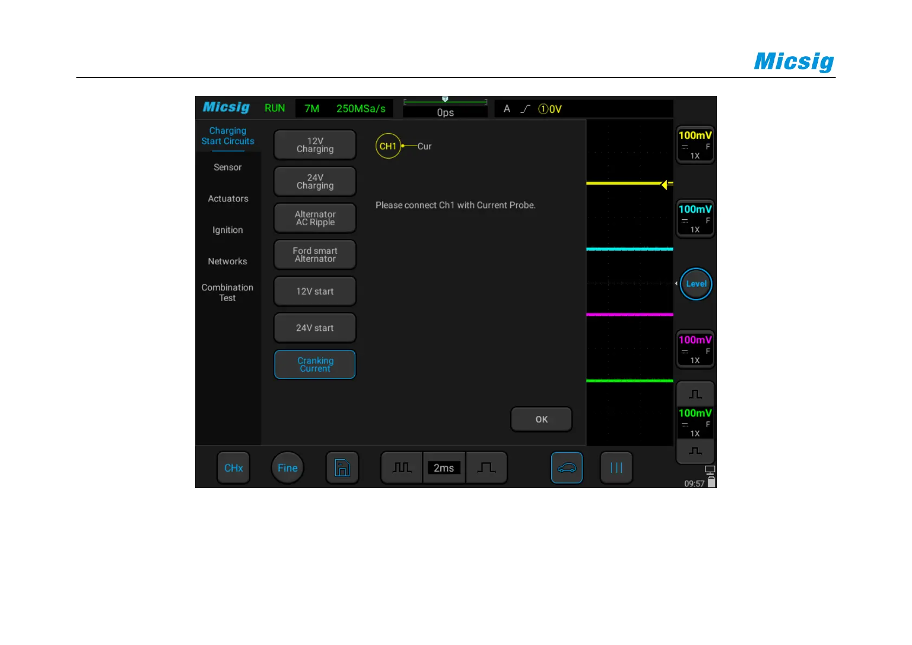Image resolution: width=912 pixels, height=645 pixels.
Task: Select the Combination Test category
Action: tap(228, 292)
